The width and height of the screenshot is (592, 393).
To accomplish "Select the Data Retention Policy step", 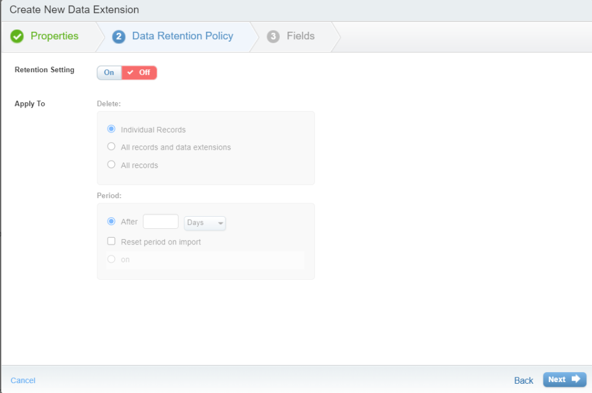I will pos(182,36).
